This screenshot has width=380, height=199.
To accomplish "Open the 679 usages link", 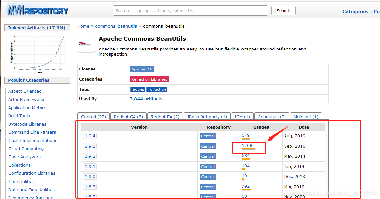I will point(246,135).
